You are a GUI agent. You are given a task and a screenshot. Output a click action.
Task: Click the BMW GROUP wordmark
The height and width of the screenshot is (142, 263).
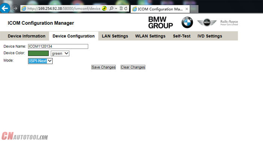pyautogui.click(x=160, y=22)
